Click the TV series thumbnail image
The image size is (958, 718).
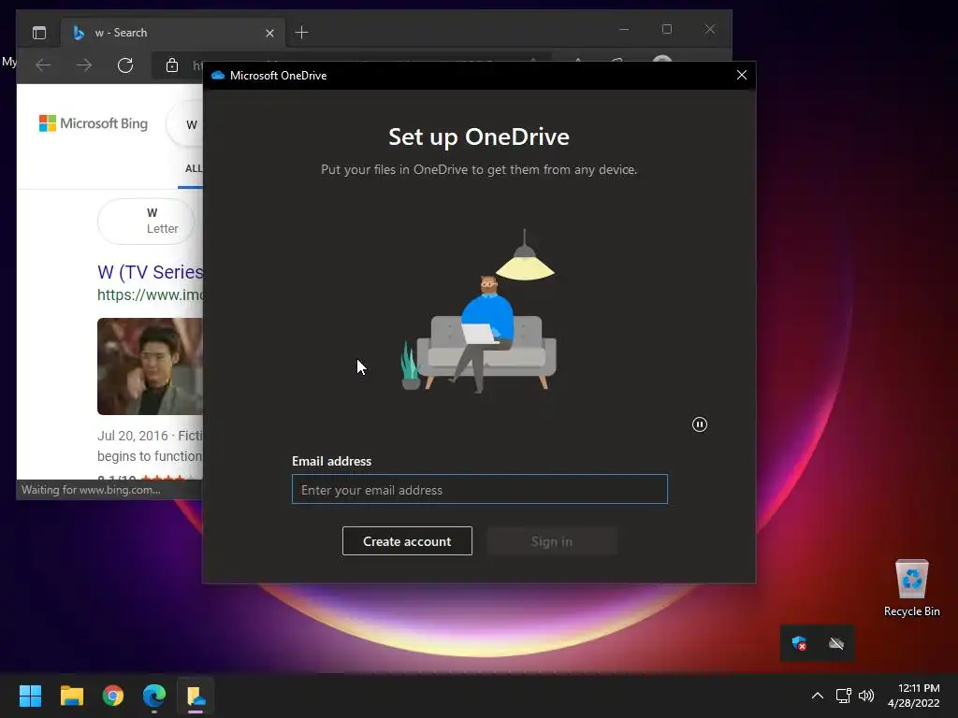(x=150, y=366)
